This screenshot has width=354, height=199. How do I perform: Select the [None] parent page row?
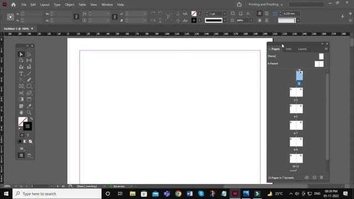(296, 56)
